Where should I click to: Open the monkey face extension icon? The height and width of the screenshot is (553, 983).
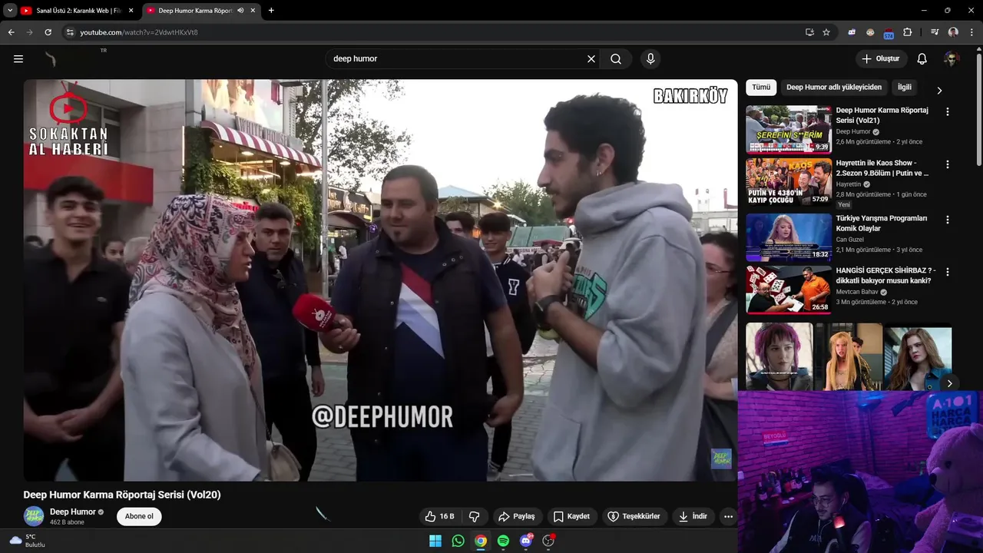[870, 32]
